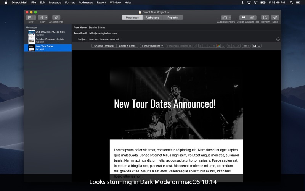Click the Spam Test icon
Image resolution: width=305 pixels, height=191 pixels.
click(x=252, y=18)
